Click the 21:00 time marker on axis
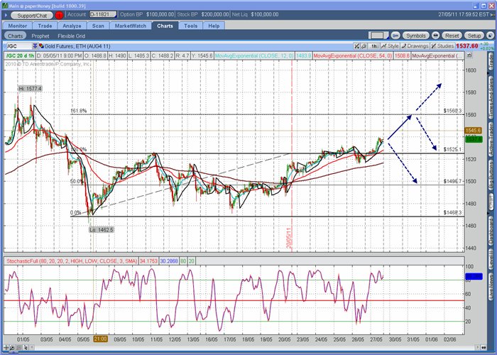This screenshot has width=497, height=355. click(x=100, y=339)
